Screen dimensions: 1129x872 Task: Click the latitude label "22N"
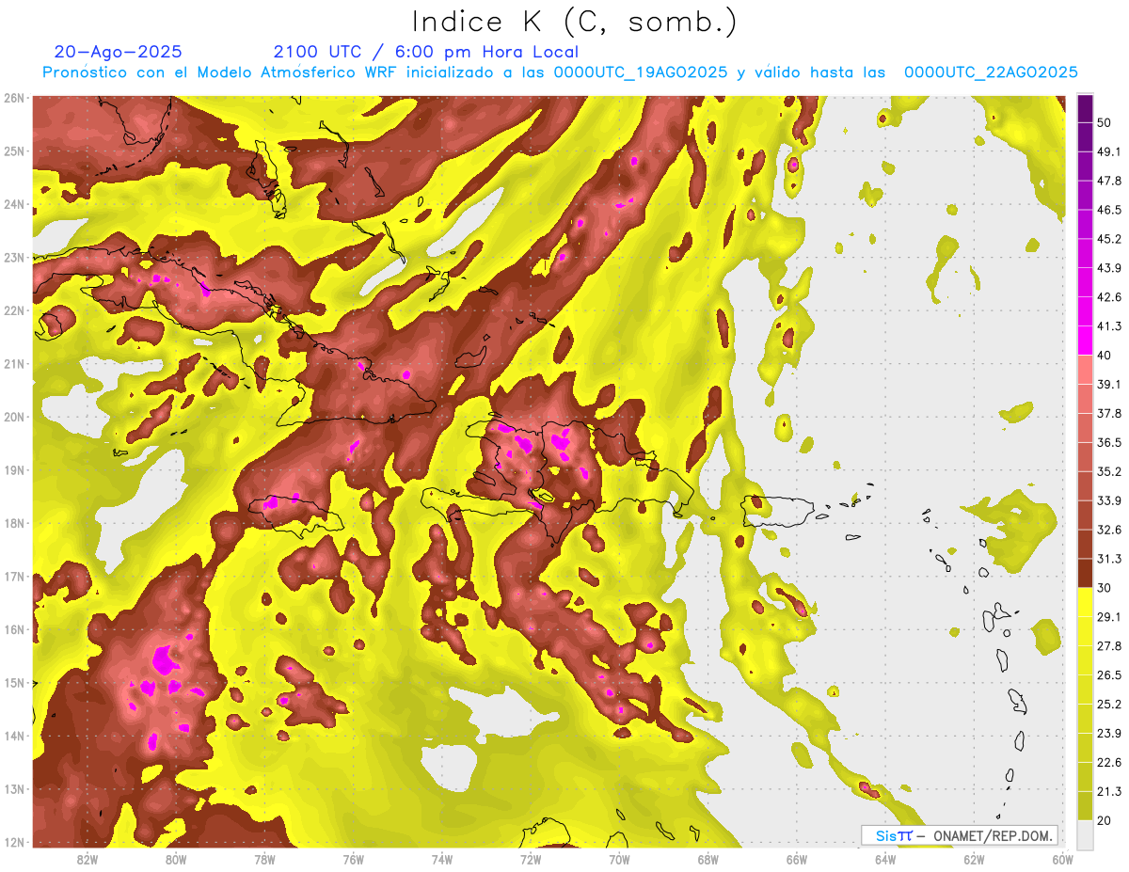[14, 310]
